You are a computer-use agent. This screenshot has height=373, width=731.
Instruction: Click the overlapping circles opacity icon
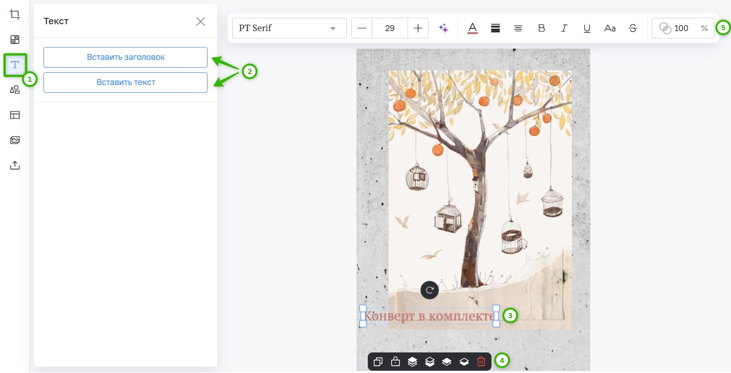pos(665,28)
